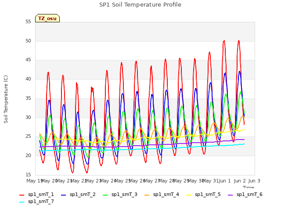The height and width of the screenshot is (210, 281).
Task: Toggle the sp1_smT_5 legend entry
Action: 203,195
